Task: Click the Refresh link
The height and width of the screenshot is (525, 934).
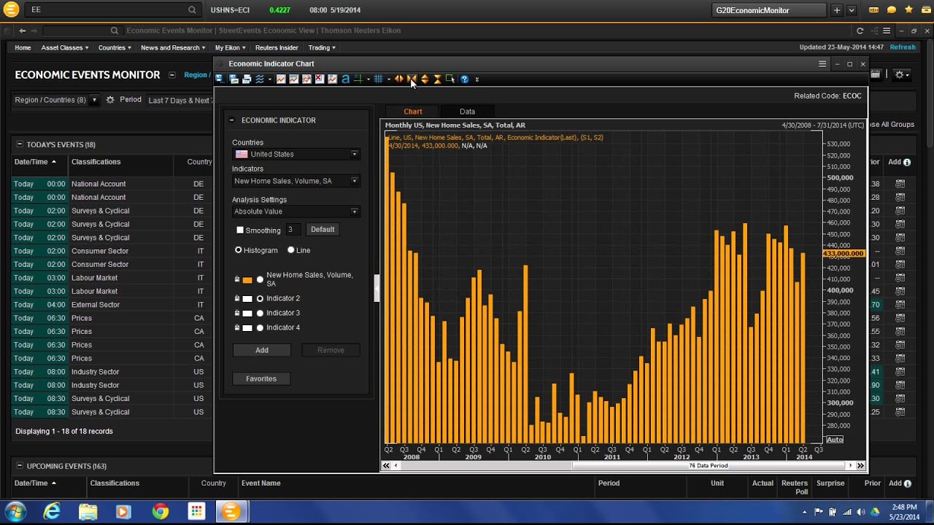Action: click(903, 47)
